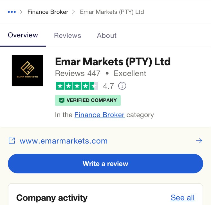Switch to the Reviews tab
This screenshot has width=211, height=205.
(68, 36)
